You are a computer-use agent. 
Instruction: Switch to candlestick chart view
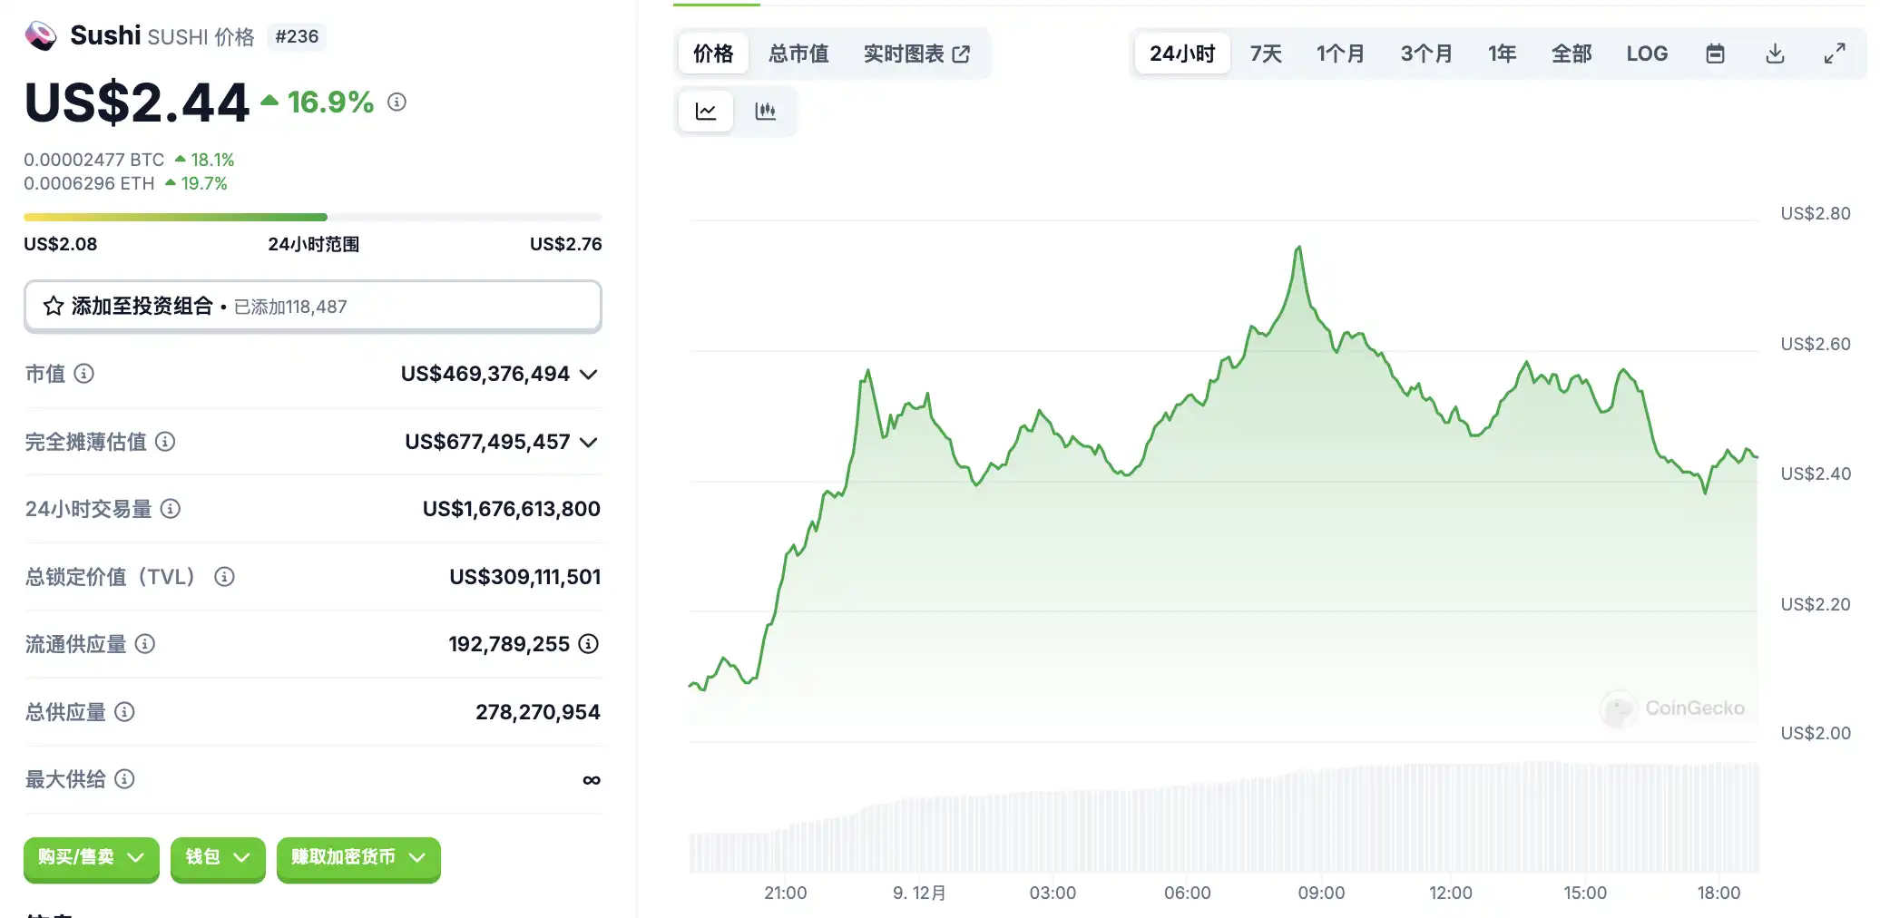tap(765, 112)
